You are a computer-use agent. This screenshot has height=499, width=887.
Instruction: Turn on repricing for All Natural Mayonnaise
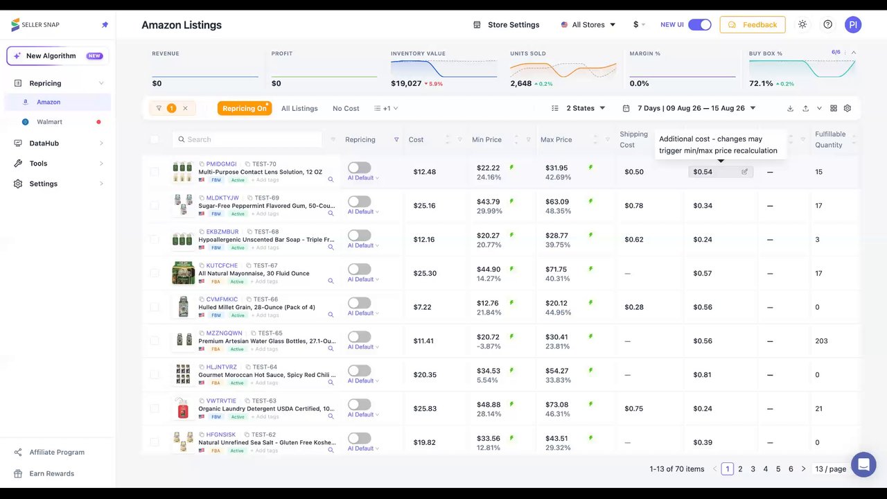point(360,269)
